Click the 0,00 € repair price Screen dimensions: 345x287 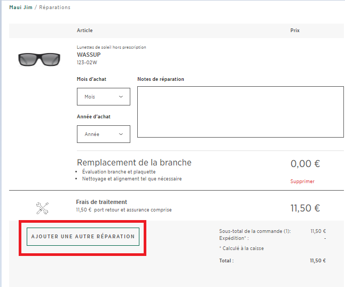point(305,164)
